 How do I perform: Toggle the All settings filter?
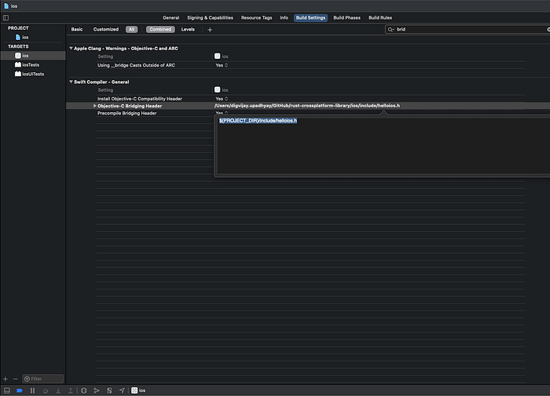click(x=131, y=30)
